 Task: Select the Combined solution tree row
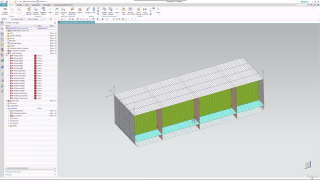tap(30, 108)
